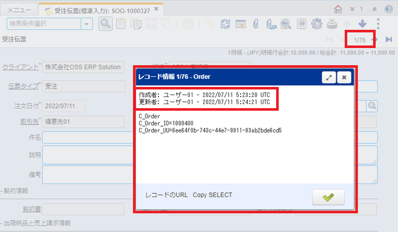Toggle the grid view icon
398x232 pixels.
click(x=241, y=24)
